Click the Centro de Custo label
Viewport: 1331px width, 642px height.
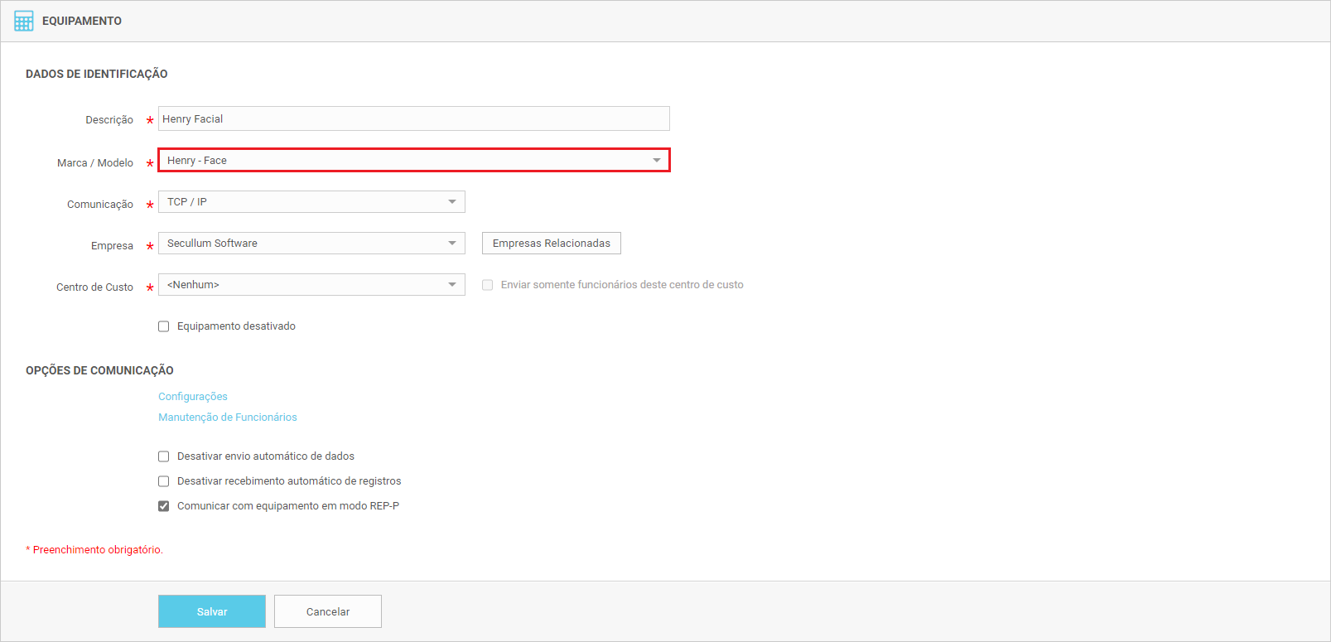94,287
